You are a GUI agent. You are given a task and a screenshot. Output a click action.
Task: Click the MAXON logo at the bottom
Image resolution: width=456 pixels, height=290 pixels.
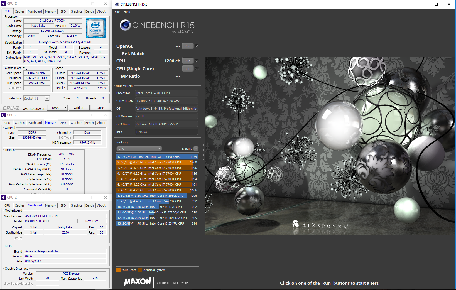[x=138, y=282]
